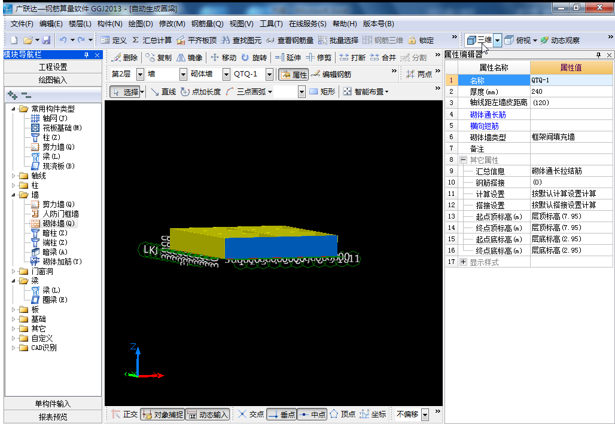The image size is (615, 424).
Task: Open the 三点画弧 arc dropdown
Action: 270,92
